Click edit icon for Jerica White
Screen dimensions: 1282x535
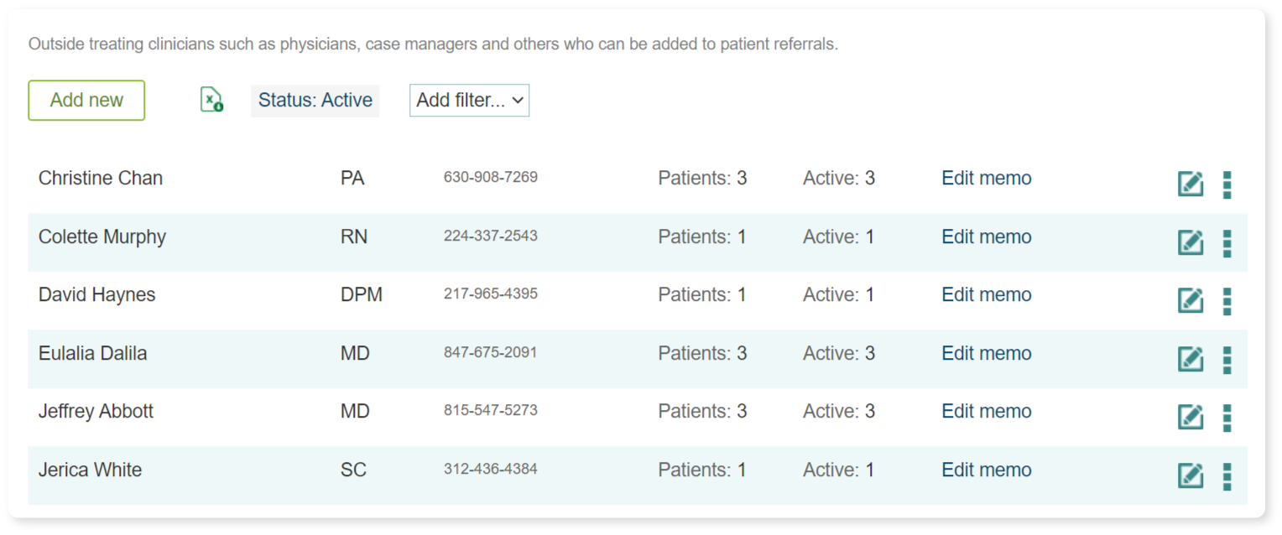(x=1190, y=475)
